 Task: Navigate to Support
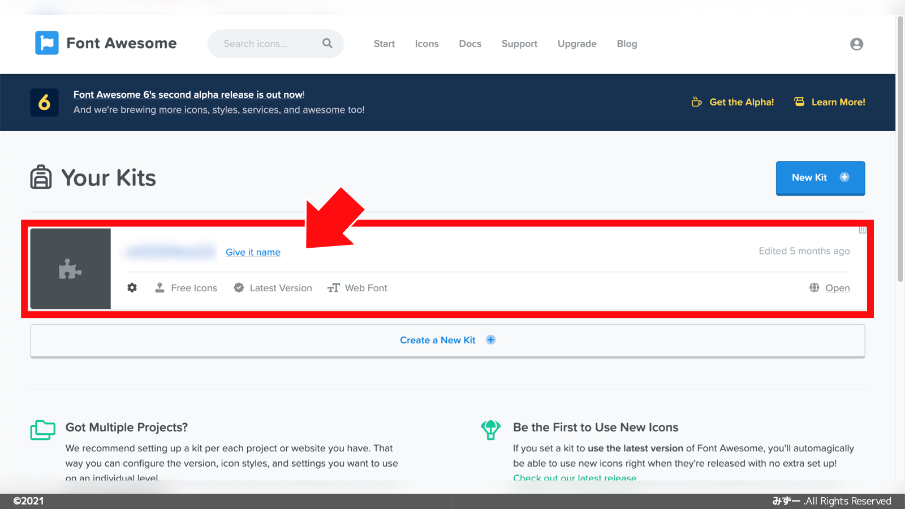519,44
